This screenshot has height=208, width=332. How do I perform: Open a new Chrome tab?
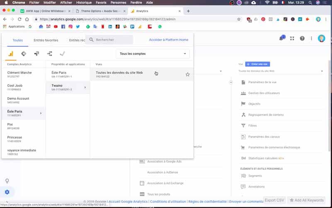[188, 11]
